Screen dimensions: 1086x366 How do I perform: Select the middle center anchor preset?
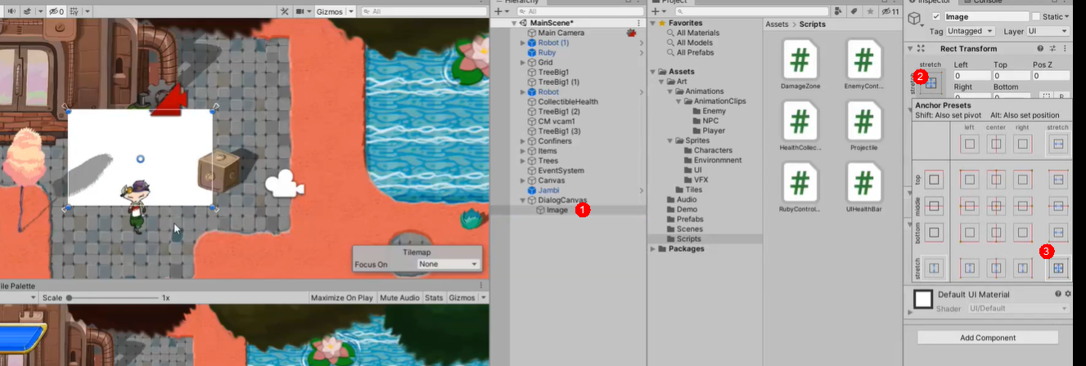pos(996,206)
